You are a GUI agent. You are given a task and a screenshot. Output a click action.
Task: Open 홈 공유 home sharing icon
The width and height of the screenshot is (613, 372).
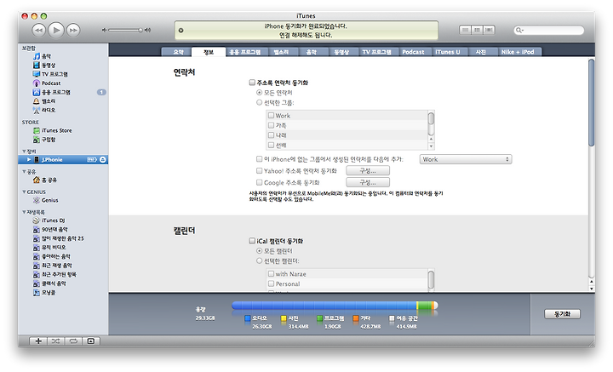pos(37,180)
